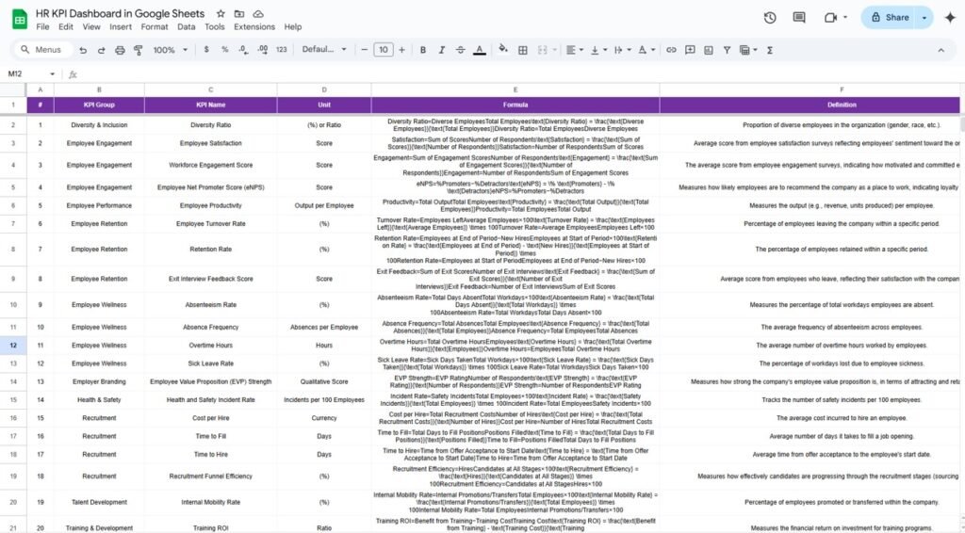Click the insert link icon
Image resolution: width=965 pixels, height=533 pixels.
671,50
